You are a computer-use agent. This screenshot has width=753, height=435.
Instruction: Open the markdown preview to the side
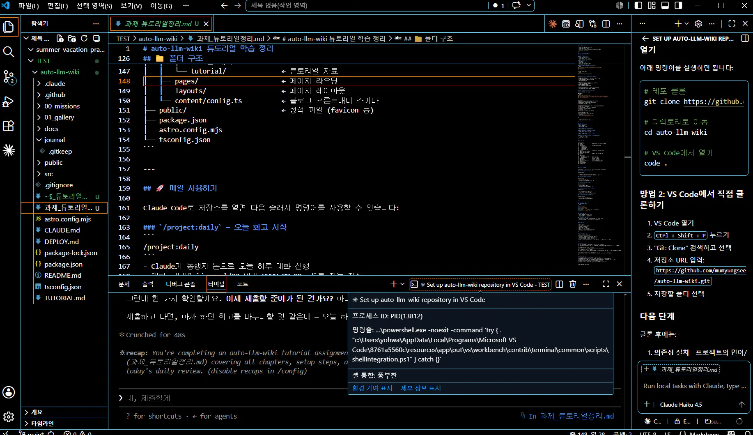579,24
